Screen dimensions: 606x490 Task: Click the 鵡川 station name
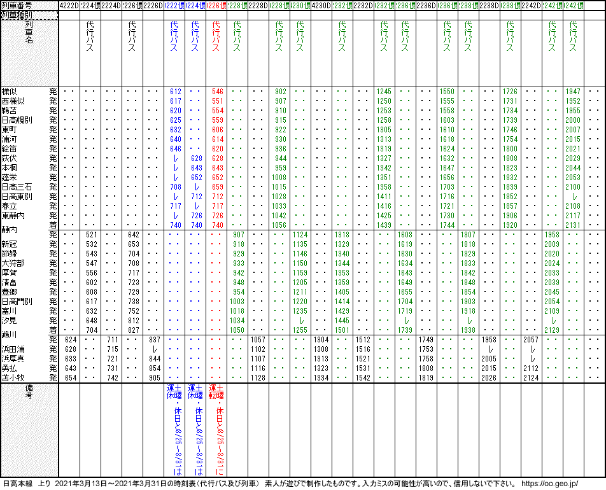10,334
